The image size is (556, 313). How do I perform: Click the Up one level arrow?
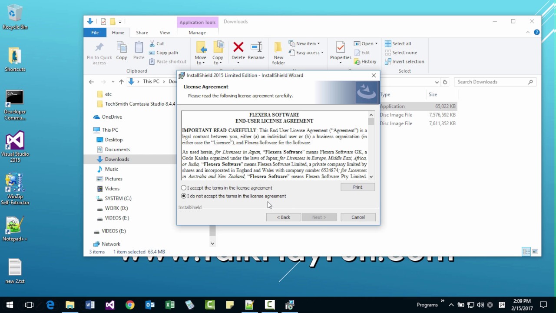121,82
